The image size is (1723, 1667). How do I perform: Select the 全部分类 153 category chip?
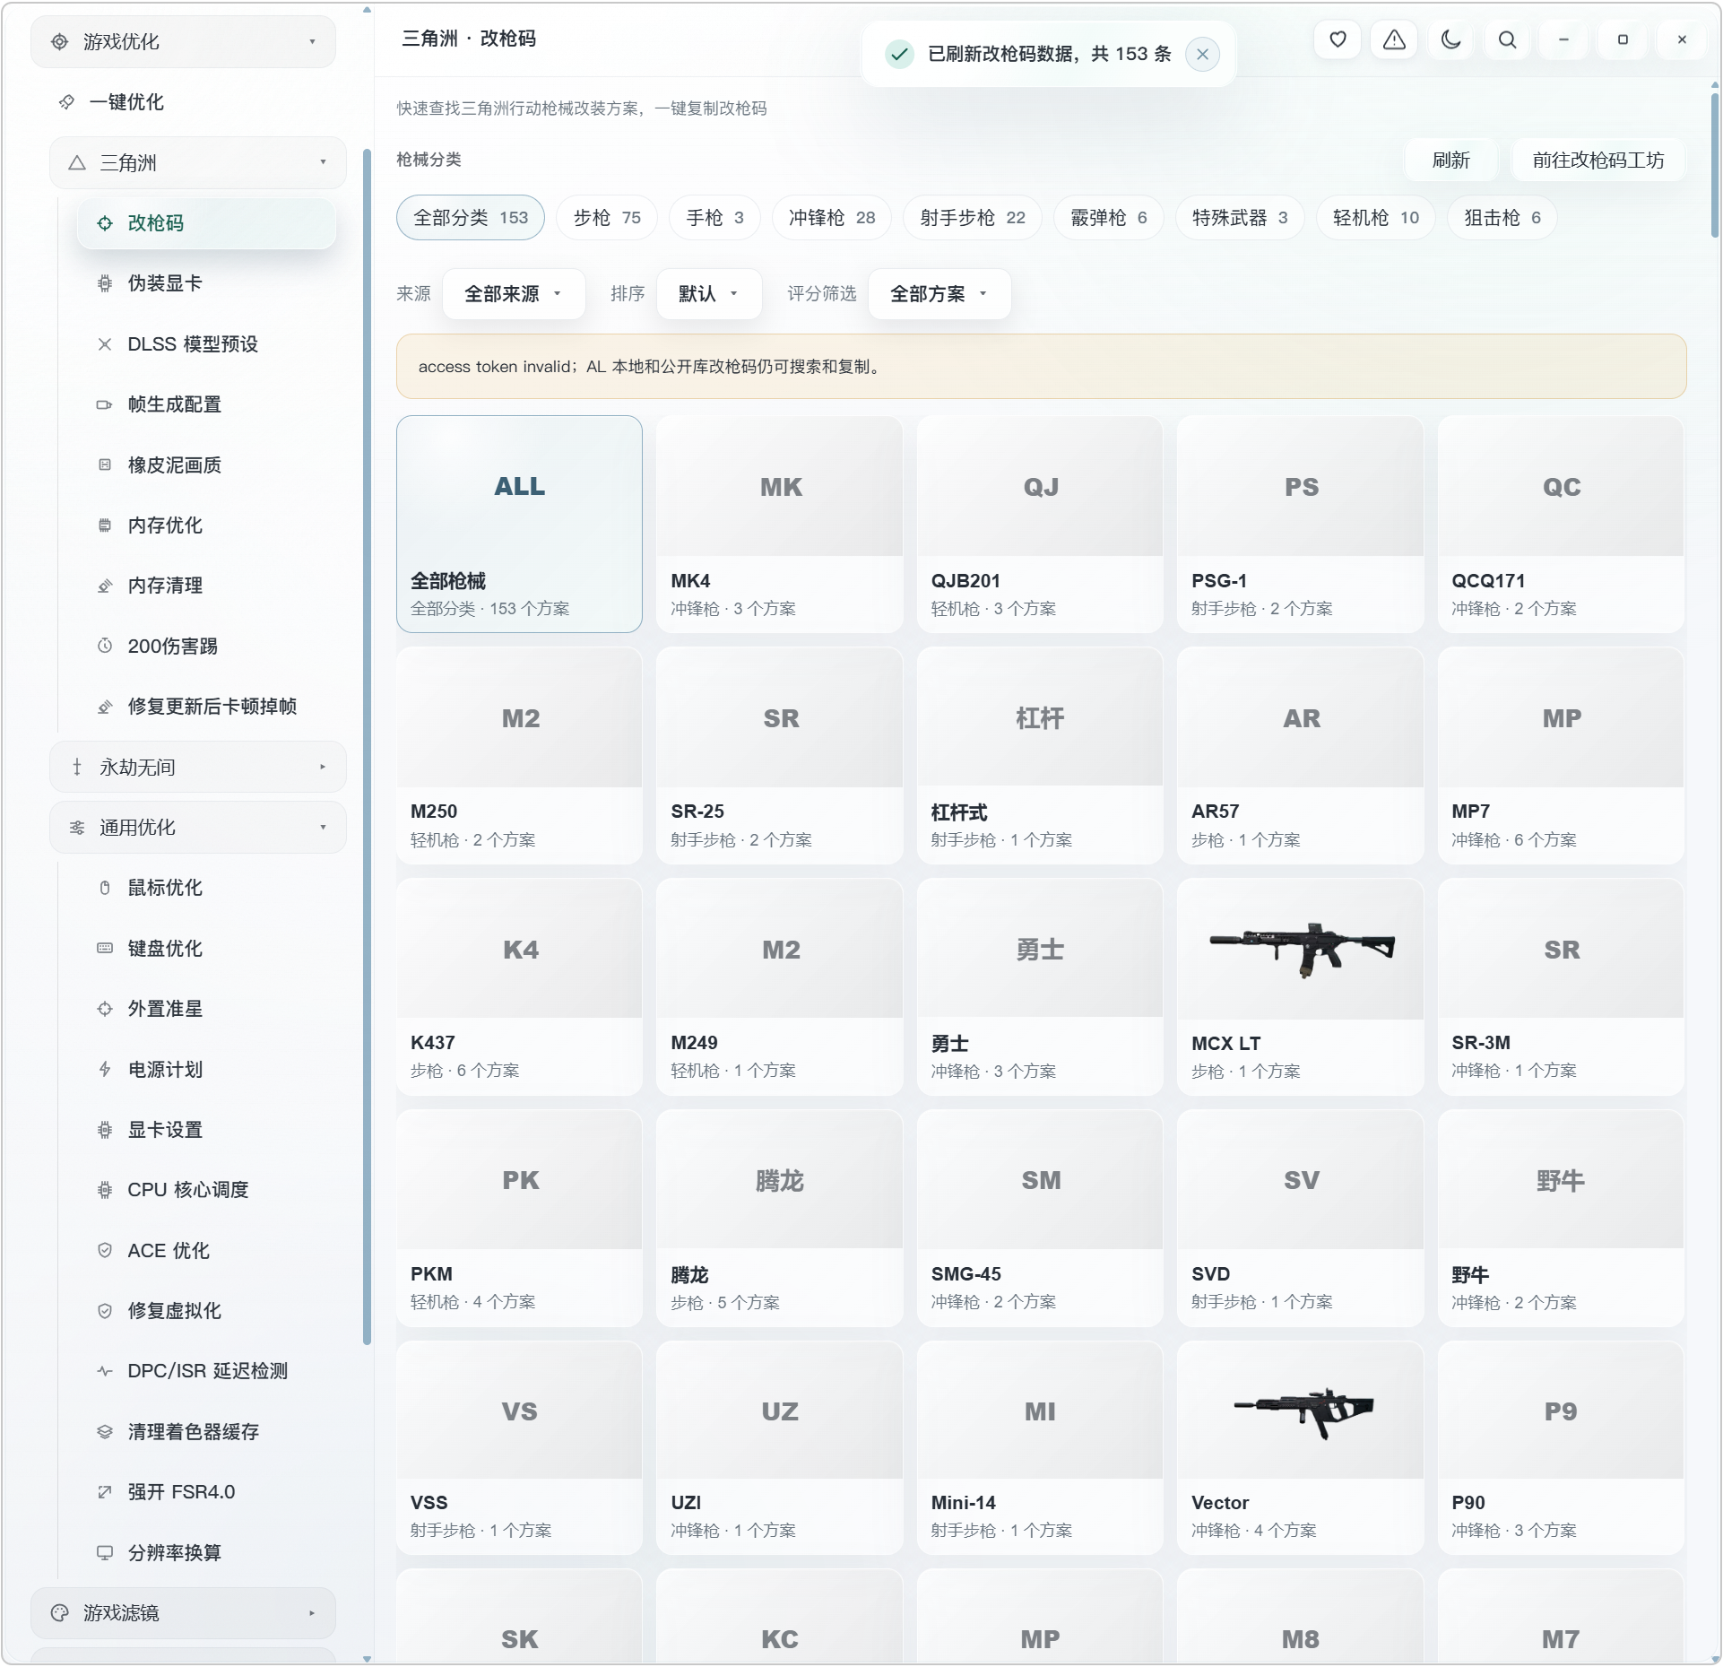(x=471, y=218)
